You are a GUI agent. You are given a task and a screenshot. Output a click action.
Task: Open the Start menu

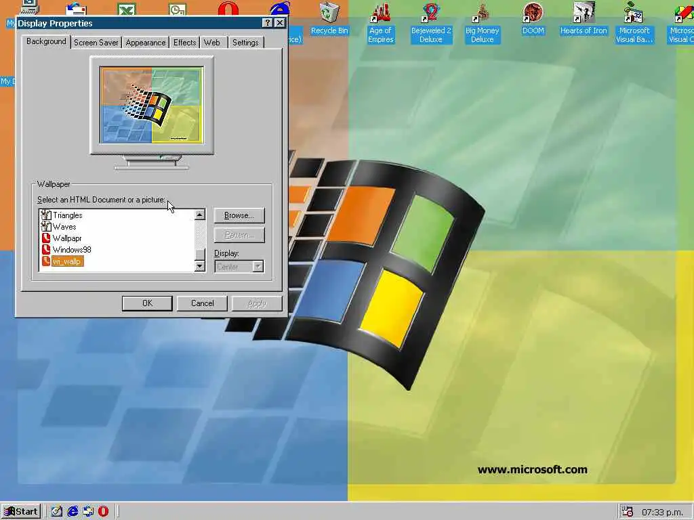tap(21, 512)
